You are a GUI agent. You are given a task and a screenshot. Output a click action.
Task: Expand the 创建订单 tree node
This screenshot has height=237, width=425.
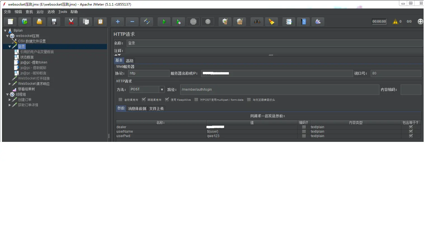pyautogui.click(x=10, y=100)
